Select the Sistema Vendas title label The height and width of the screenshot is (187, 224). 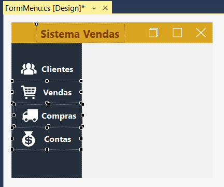pos(80,33)
